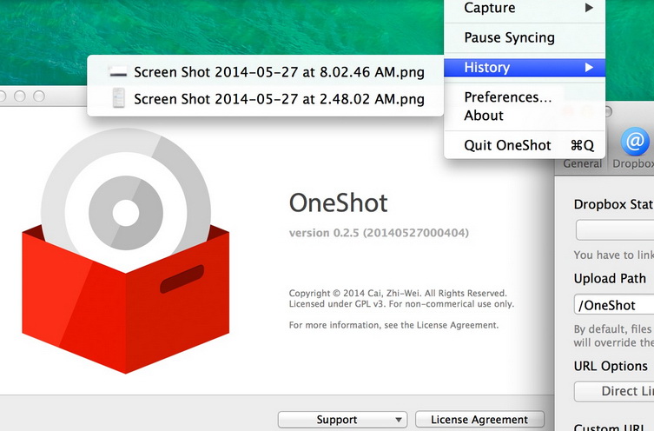Image resolution: width=654 pixels, height=431 pixels.
Task: Click the version 0.2.5 text
Action: [379, 233]
